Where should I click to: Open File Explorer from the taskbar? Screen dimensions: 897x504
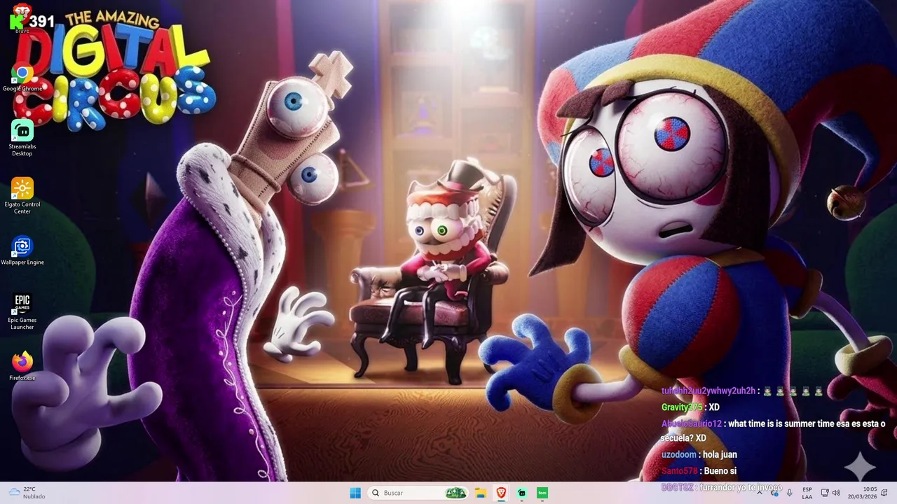[481, 493]
